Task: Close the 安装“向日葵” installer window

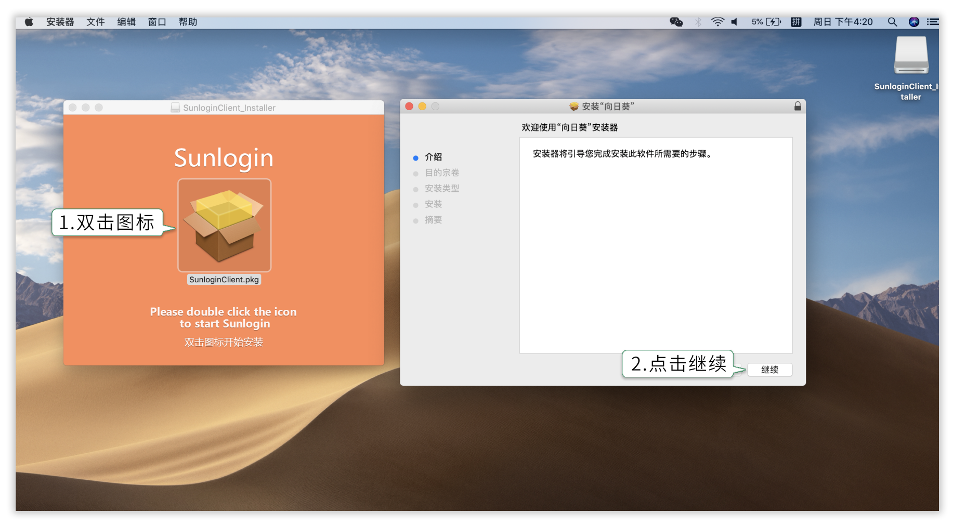Action: pyautogui.click(x=409, y=106)
